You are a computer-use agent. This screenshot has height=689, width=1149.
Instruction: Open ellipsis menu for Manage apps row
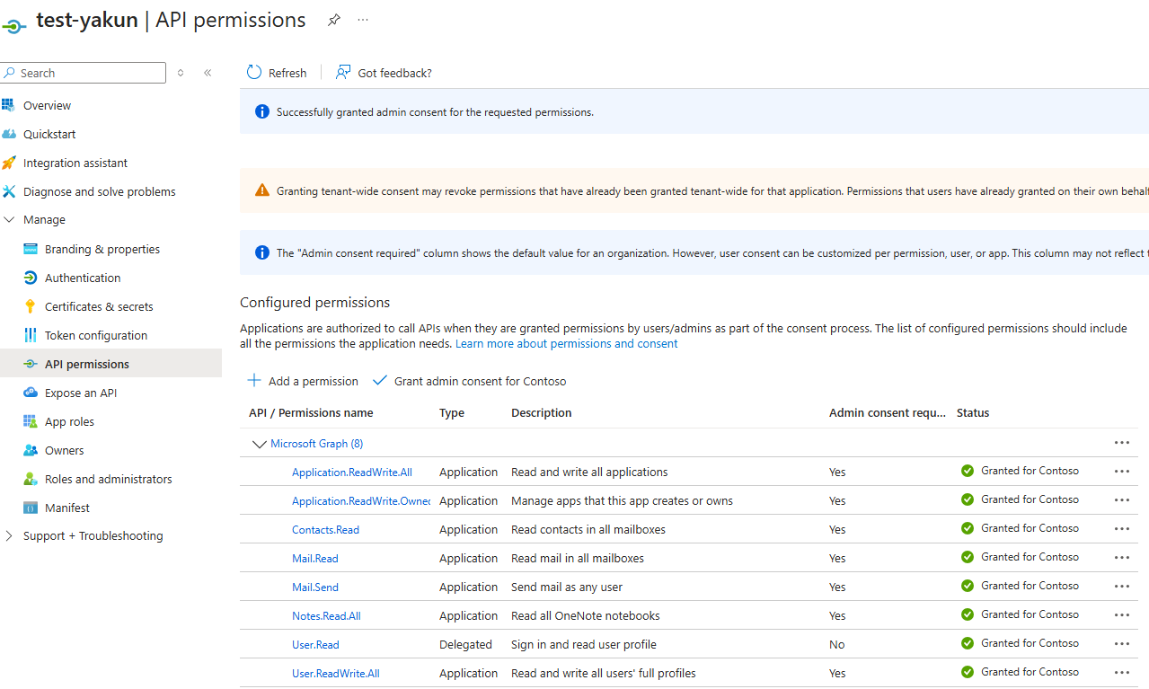(x=1121, y=500)
